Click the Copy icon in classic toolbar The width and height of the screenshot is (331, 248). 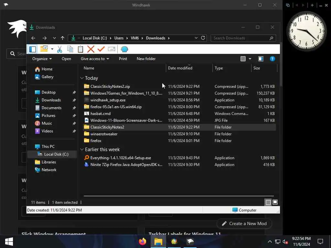[x=70, y=49]
